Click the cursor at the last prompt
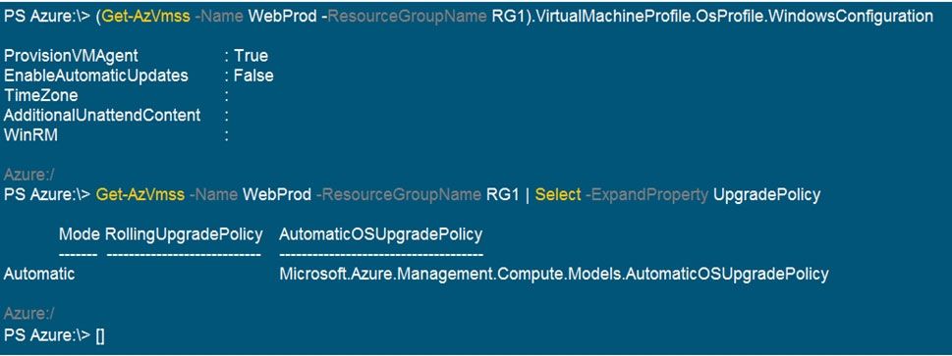The image size is (952, 356). pos(101,335)
